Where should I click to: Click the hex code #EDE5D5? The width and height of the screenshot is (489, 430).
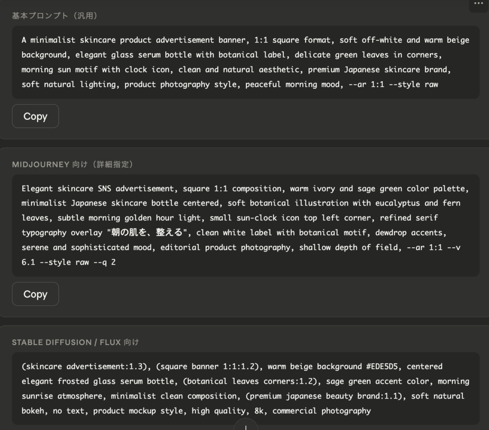click(x=386, y=367)
